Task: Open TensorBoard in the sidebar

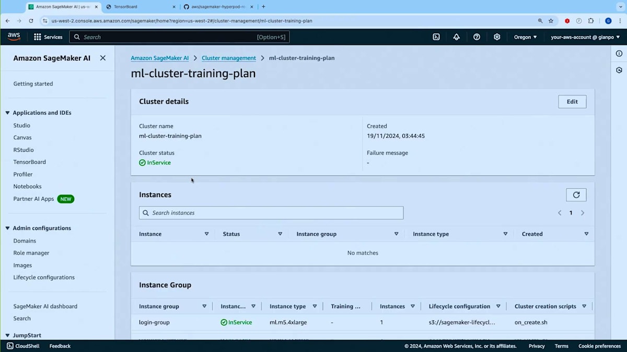Action: [30, 162]
